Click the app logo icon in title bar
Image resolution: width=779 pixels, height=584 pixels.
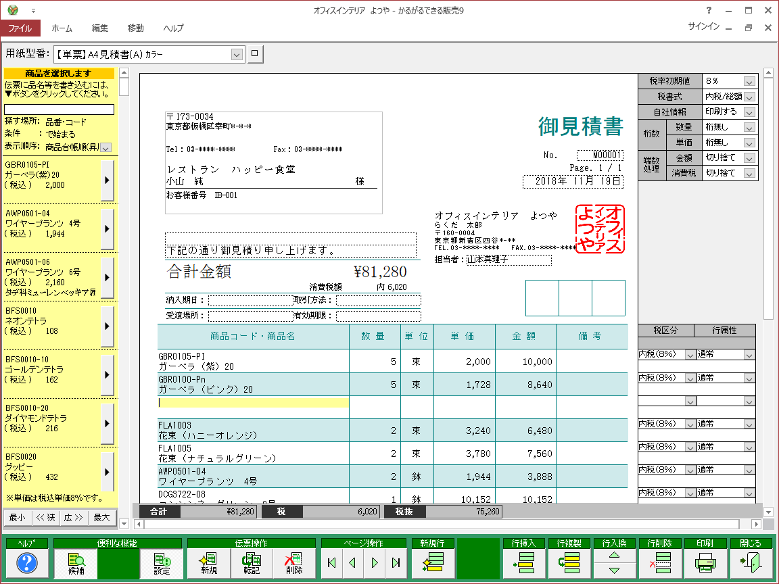13,10
